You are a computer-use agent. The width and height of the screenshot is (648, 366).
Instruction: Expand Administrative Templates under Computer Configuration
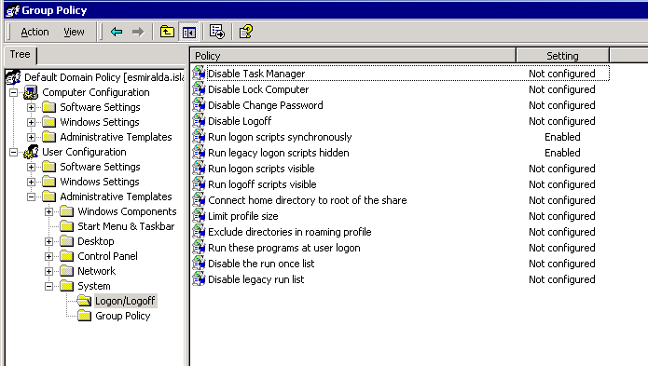point(32,137)
